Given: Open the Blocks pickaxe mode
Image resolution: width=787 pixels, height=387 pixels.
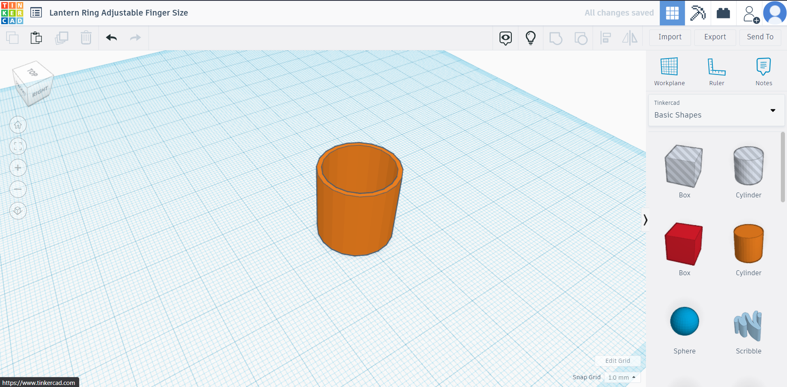Looking at the screenshot, I should (698, 13).
